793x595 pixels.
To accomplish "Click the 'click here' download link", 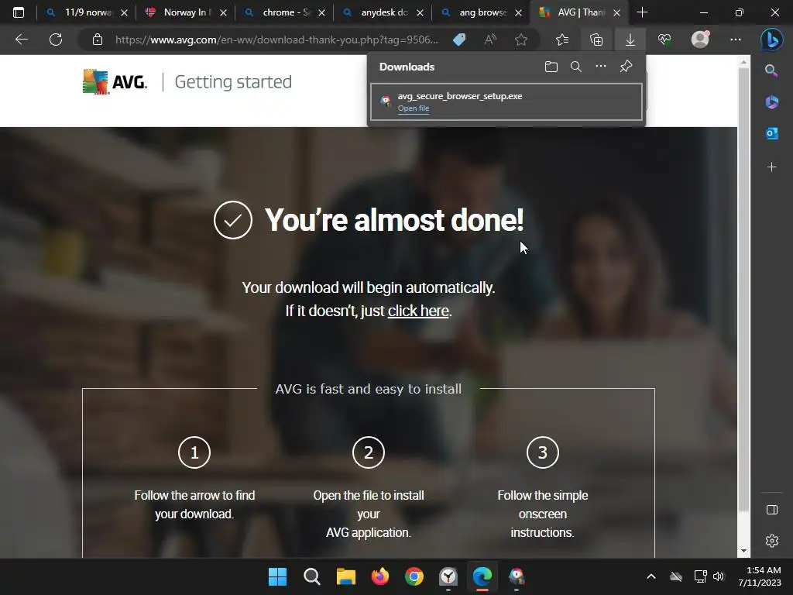I will point(418,311).
